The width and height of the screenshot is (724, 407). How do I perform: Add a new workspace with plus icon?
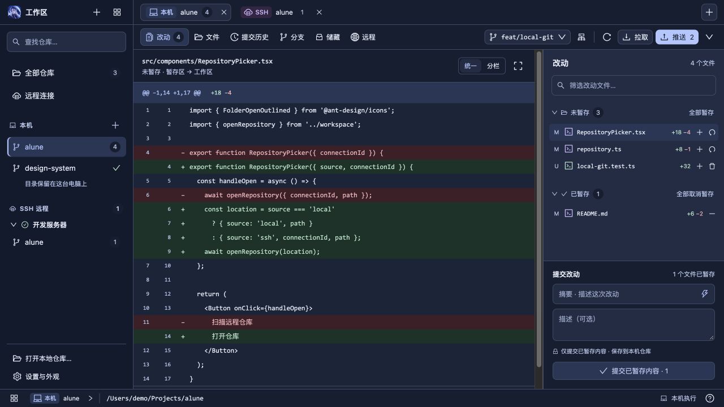pyautogui.click(x=97, y=12)
